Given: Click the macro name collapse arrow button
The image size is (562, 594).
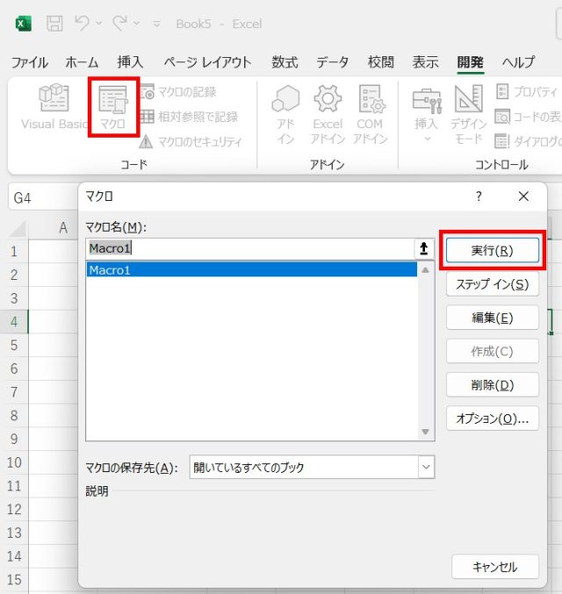Looking at the screenshot, I should tap(424, 249).
